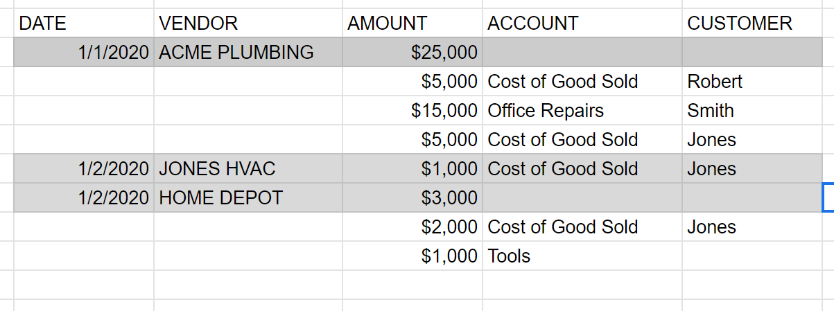The height and width of the screenshot is (311, 834).
Task: Click the Smith customer cell
Action: (x=751, y=111)
